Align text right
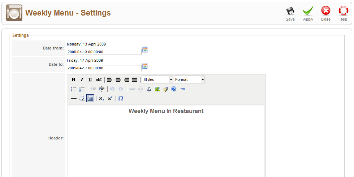 pos(126,79)
